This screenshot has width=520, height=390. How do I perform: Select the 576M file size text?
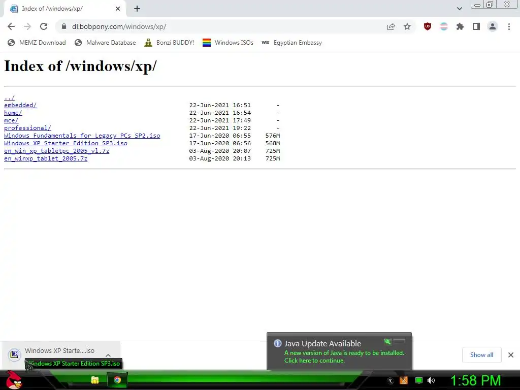click(273, 136)
